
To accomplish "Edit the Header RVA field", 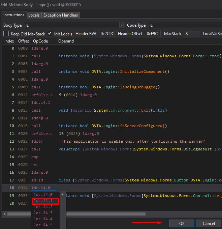I will 107,34.
